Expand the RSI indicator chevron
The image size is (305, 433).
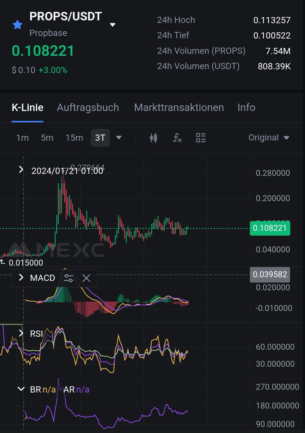(21, 333)
